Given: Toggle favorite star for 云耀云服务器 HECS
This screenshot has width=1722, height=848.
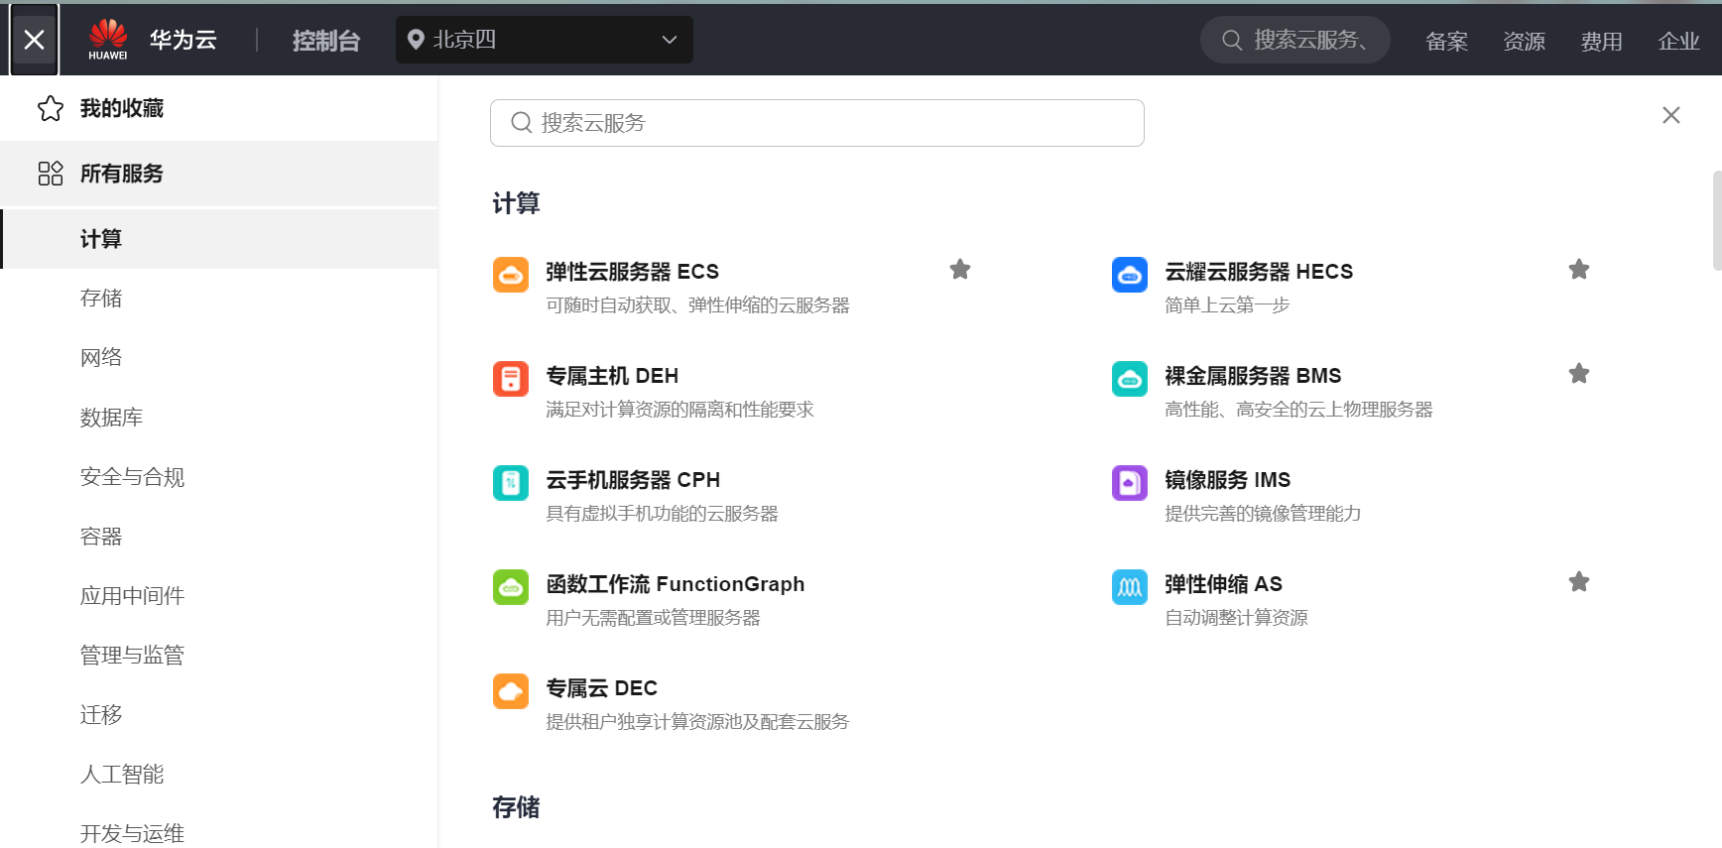Looking at the screenshot, I should (1579, 270).
